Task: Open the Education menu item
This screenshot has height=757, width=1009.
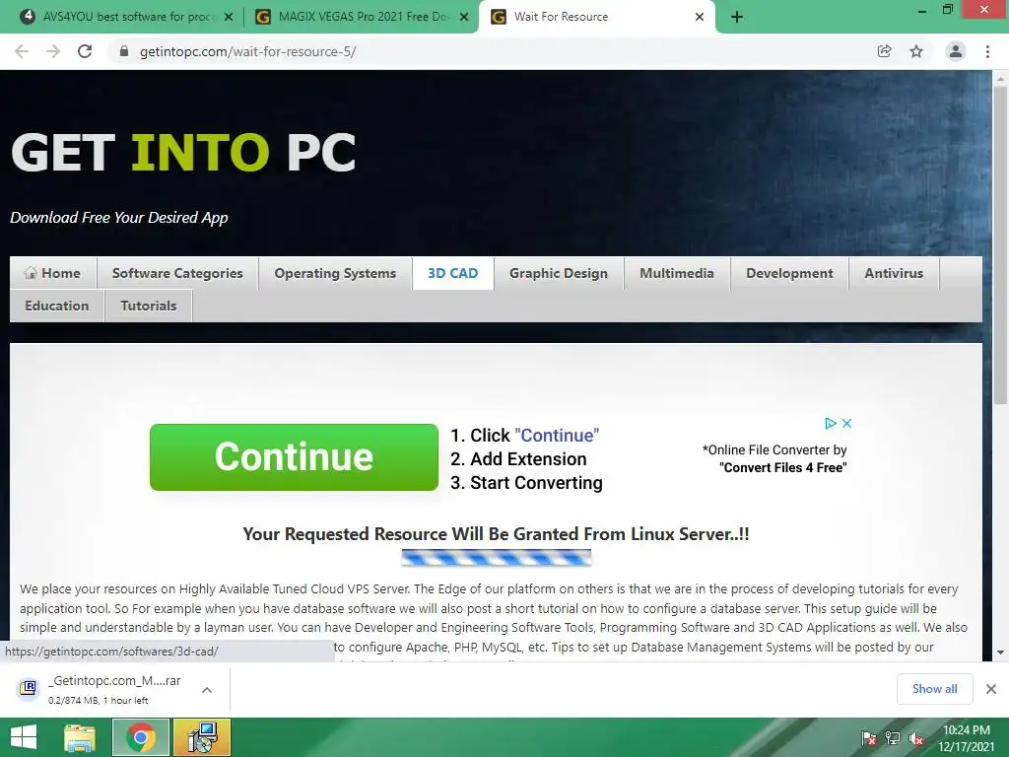Action: [x=57, y=306]
